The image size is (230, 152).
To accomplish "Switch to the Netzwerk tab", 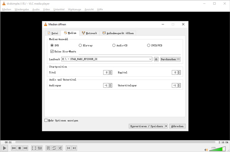I will click(x=89, y=33).
